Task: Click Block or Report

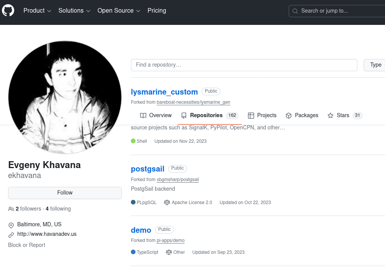Action: point(27,245)
